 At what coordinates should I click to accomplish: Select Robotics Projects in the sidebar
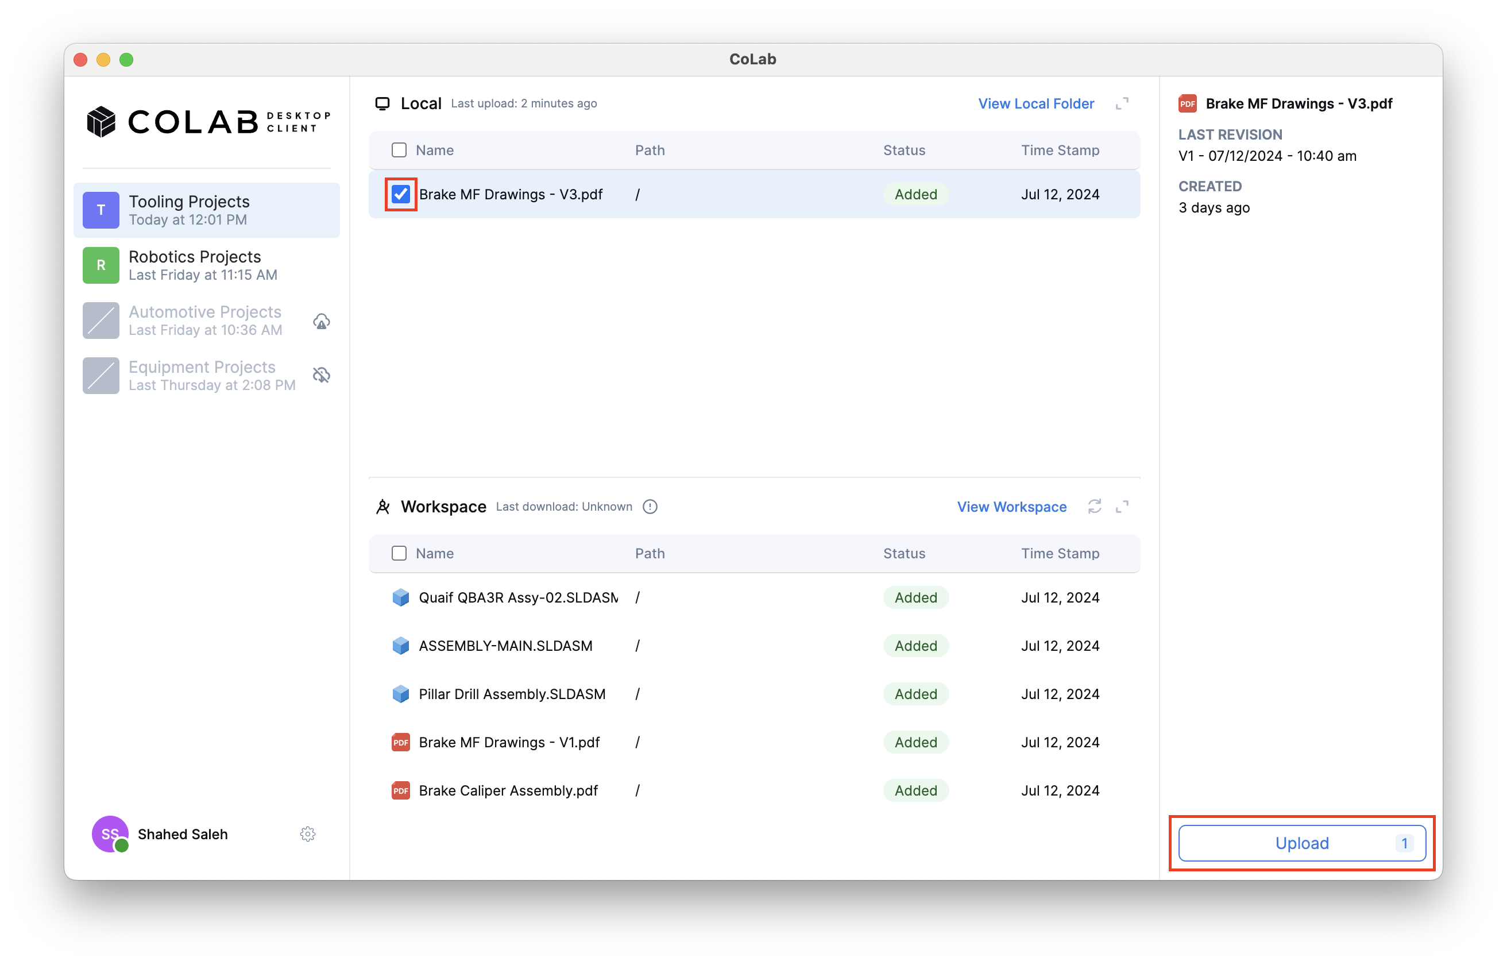point(207,265)
